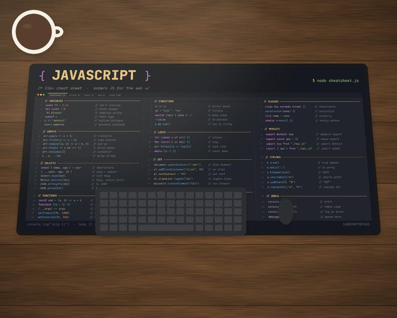
Task: Click the '$ node cheatsheet.js' terminal prompt
Action: pos(335,81)
